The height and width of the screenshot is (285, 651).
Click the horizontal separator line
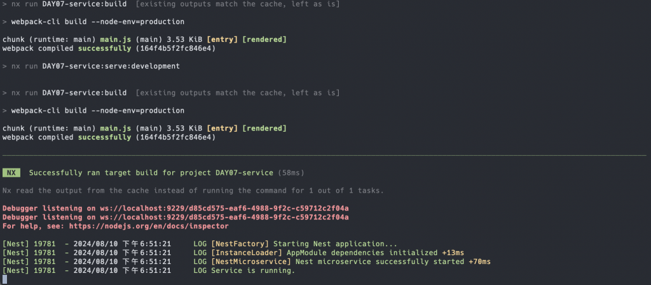click(x=324, y=155)
